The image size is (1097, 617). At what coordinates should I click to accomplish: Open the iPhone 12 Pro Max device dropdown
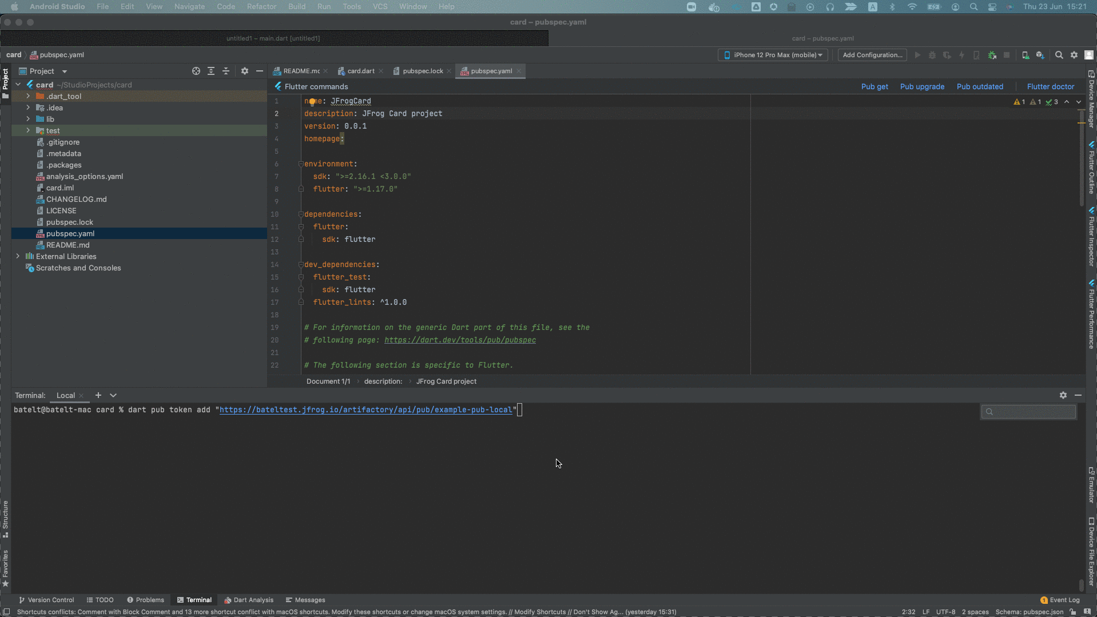pyautogui.click(x=773, y=55)
